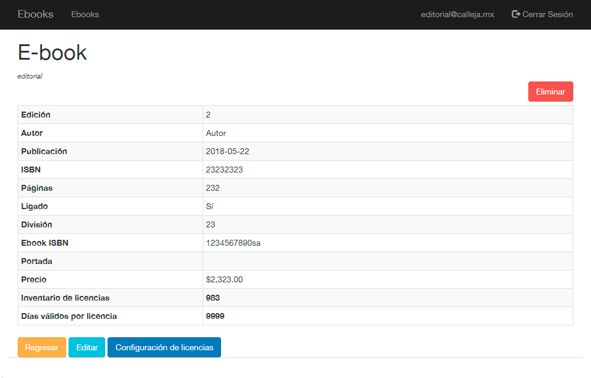Screen dimensions: 591x378
Task: Click the E-book page heading
Action: [x=53, y=53]
